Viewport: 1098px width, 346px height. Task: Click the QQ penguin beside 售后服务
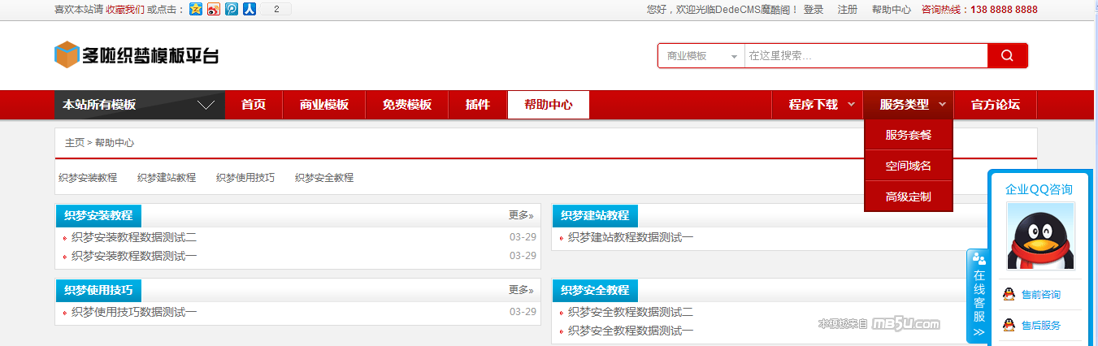(1009, 325)
